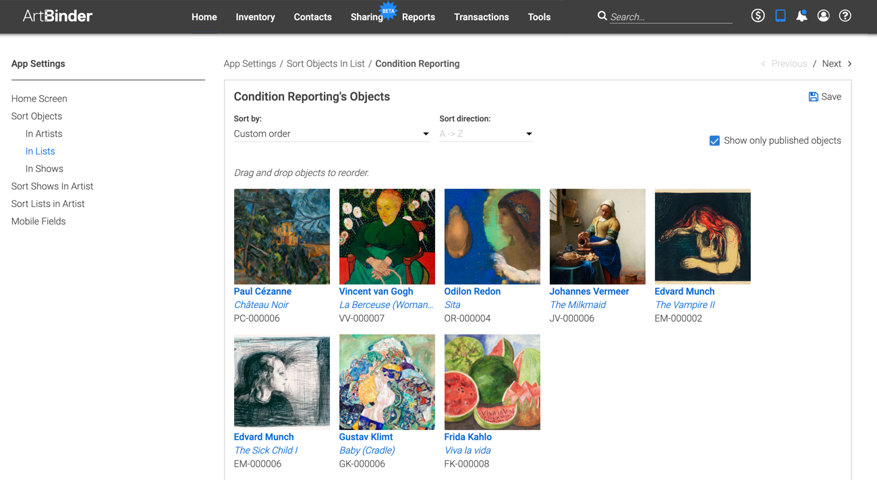
Task: Click The Vampire II painting thumbnail
Action: (702, 237)
